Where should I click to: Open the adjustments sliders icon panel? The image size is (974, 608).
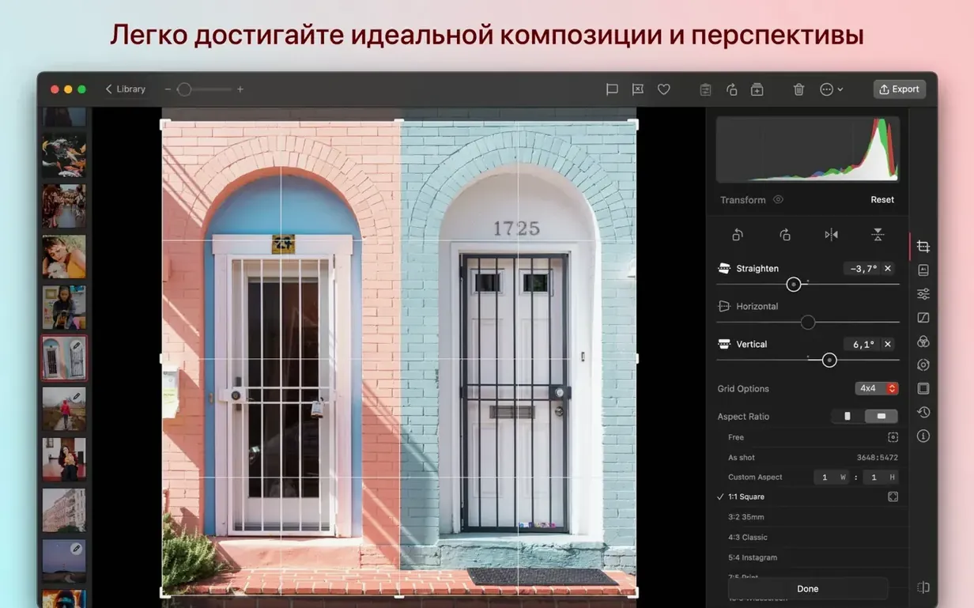[923, 294]
